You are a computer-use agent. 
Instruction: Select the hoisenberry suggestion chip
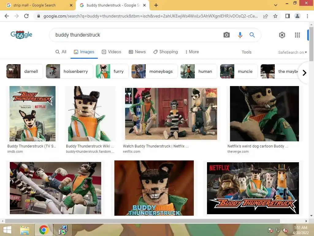(69, 71)
